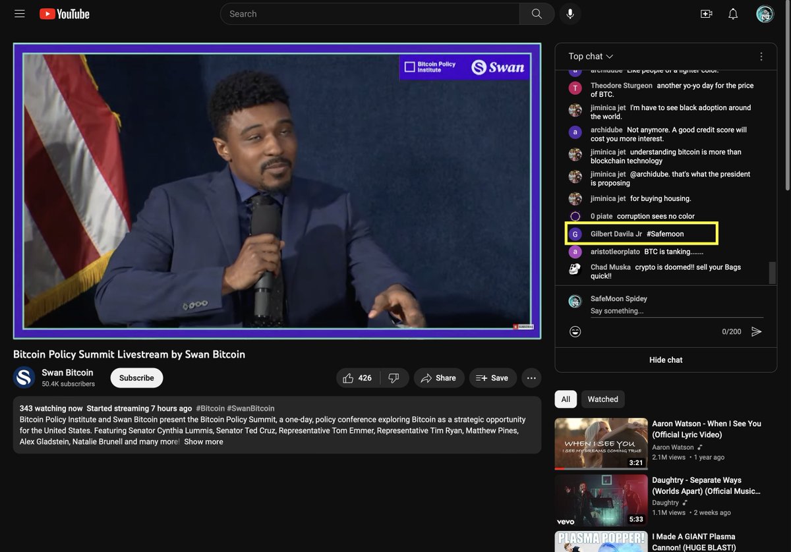The image size is (791, 552).
Task: Hide the live chat panel
Action: point(666,360)
